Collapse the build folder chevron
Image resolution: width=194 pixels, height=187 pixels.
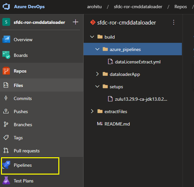[x=92, y=37]
